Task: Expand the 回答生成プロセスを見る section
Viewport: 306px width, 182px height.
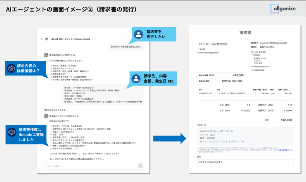Action: tap(55, 110)
